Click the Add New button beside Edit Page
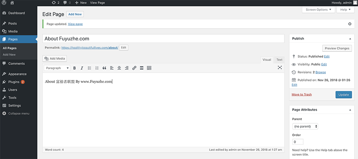 [75, 14]
